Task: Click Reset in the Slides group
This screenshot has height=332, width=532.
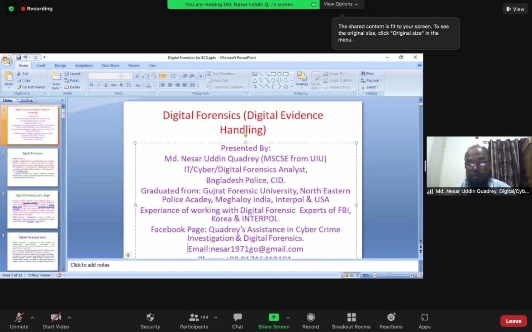Action: [x=71, y=80]
